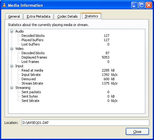
Task: Minimize the Media Information window
Action: (134, 5)
